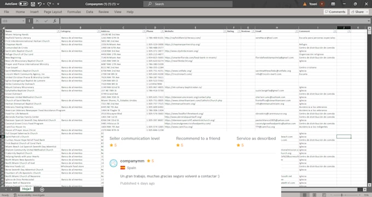
Task: Adjust the zoom slider in status bar
Action: click(341, 195)
